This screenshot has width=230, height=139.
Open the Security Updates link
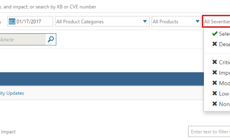12,93
